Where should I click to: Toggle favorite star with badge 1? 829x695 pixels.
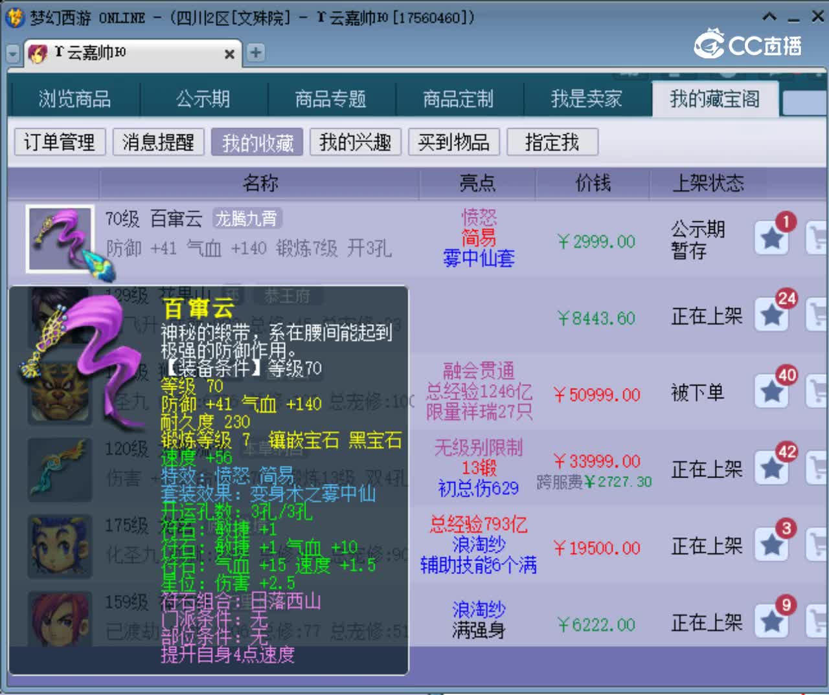(x=772, y=238)
